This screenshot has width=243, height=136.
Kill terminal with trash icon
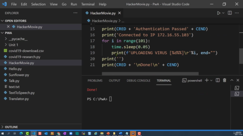point(224,80)
